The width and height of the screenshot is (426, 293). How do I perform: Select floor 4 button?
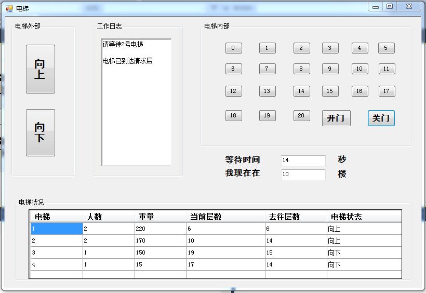[x=360, y=48]
